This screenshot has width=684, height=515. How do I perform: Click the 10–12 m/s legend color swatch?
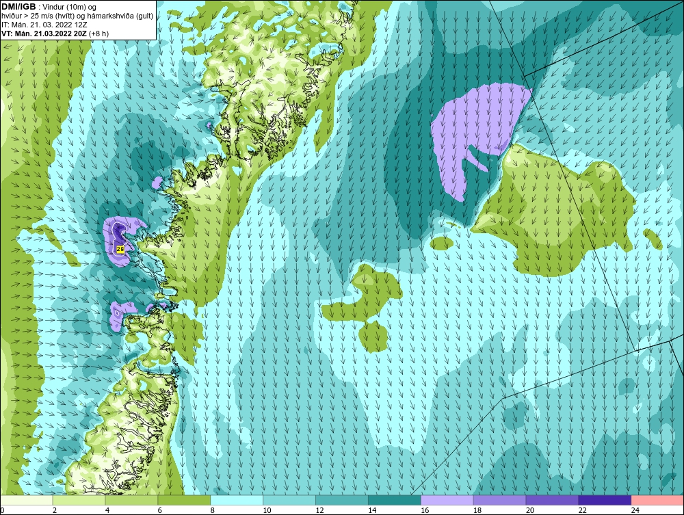289,500
